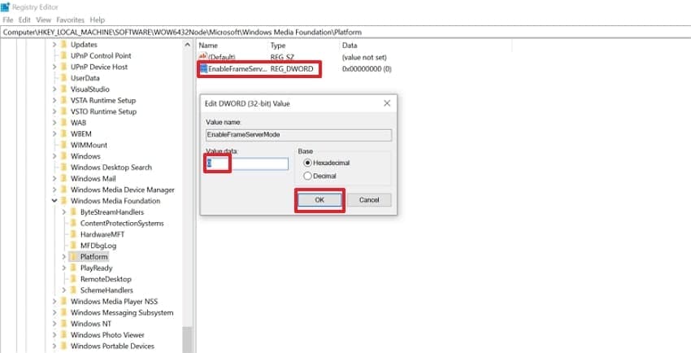Select the (value not set) data cell
This screenshot has height=353, width=691.
point(364,57)
